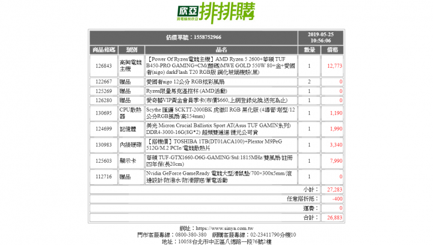Viewport: 433px width, 245px height.
Task: Select product code 125269
Action: point(103,91)
